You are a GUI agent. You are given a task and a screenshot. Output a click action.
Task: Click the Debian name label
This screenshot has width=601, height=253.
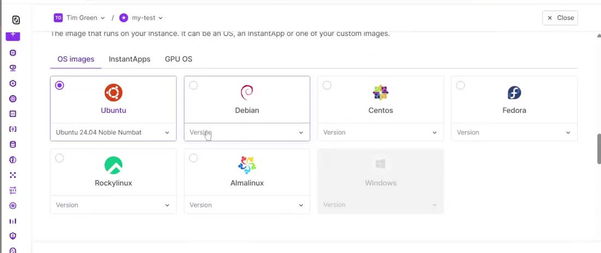pyautogui.click(x=247, y=110)
